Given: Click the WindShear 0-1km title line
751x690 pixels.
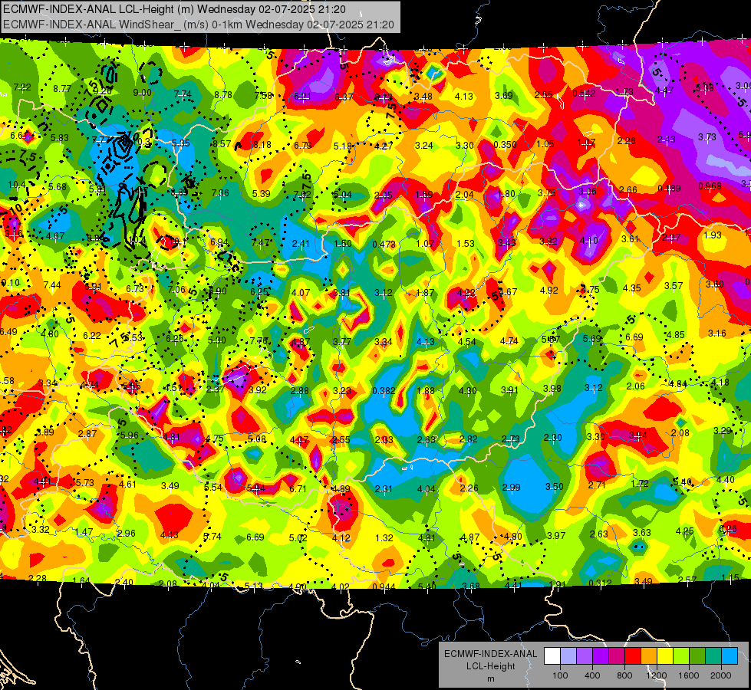Looking at the screenshot, I should (x=198, y=25).
